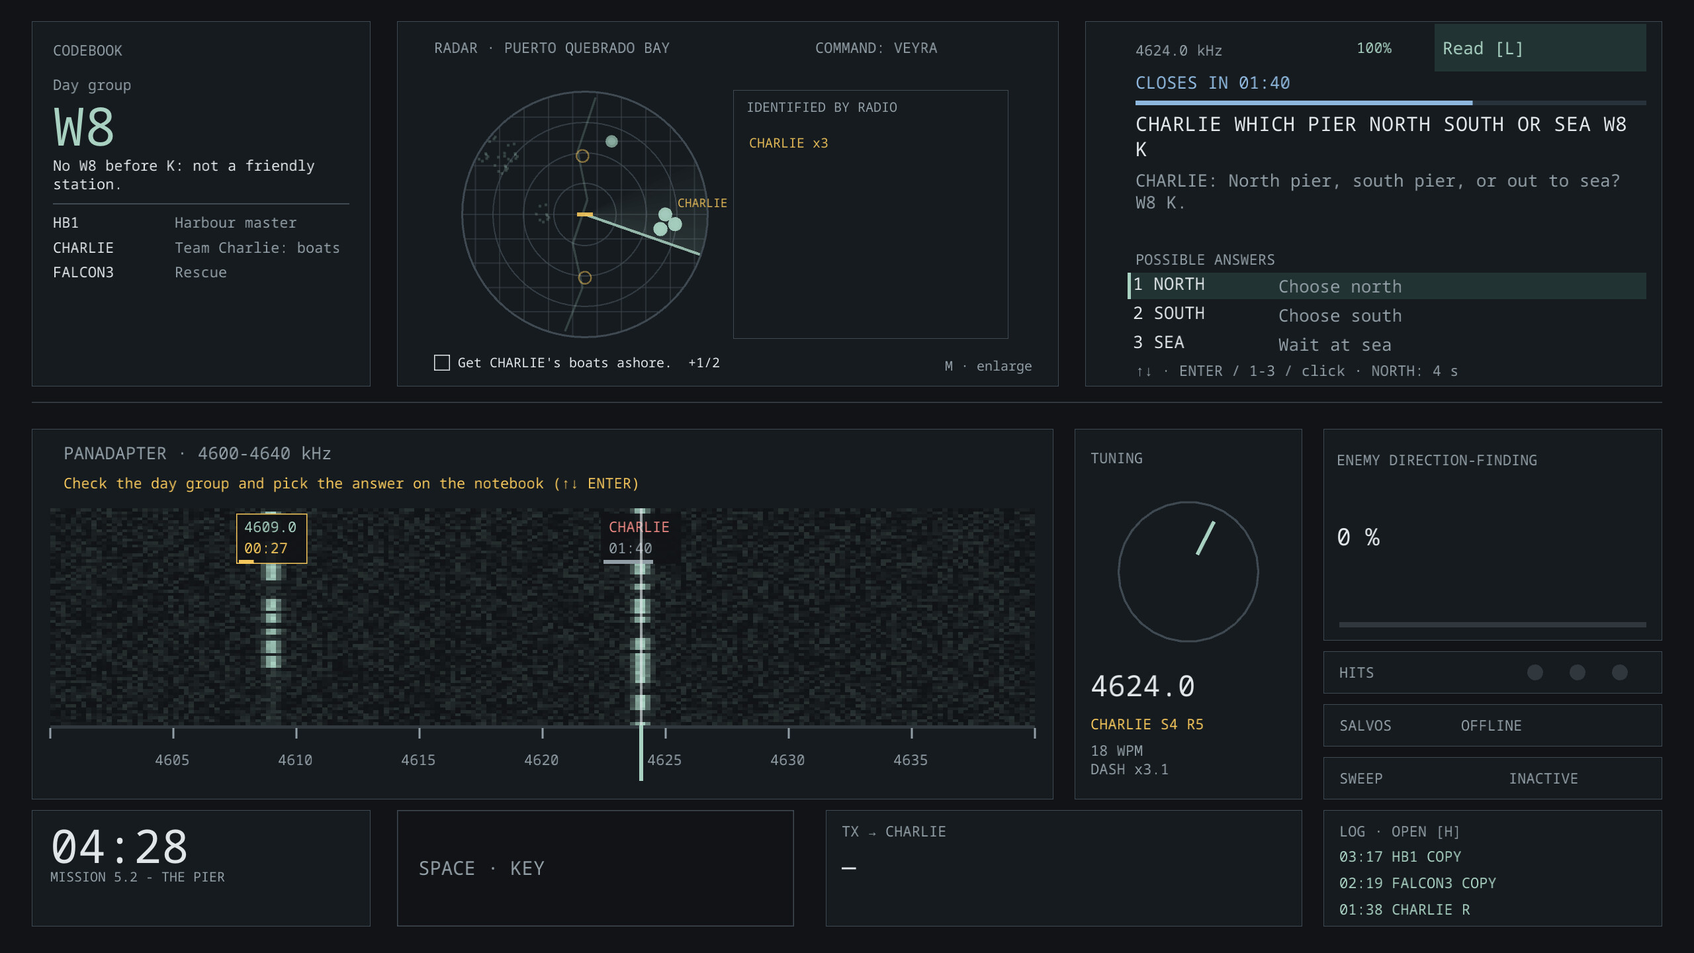Click CHARLIE x3 in identified by radio

click(788, 143)
